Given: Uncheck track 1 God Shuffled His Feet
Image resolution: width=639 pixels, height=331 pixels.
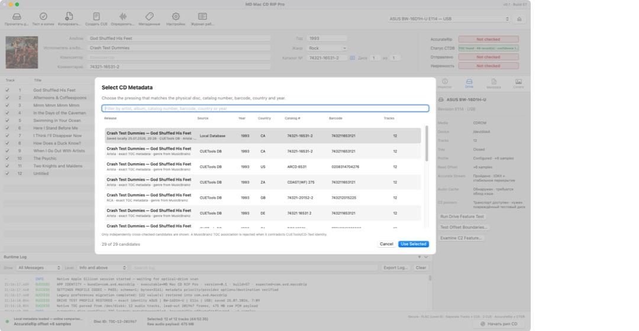Looking at the screenshot, I should (x=7, y=90).
